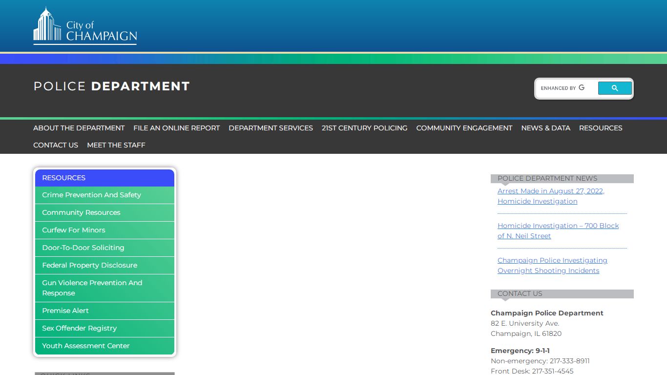Open Community Resources sidebar link
The width and height of the screenshot is (667, 375).
coord(104,212)
